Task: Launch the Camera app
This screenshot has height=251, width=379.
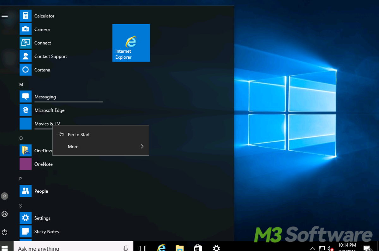Action: (x=26, y=29)
